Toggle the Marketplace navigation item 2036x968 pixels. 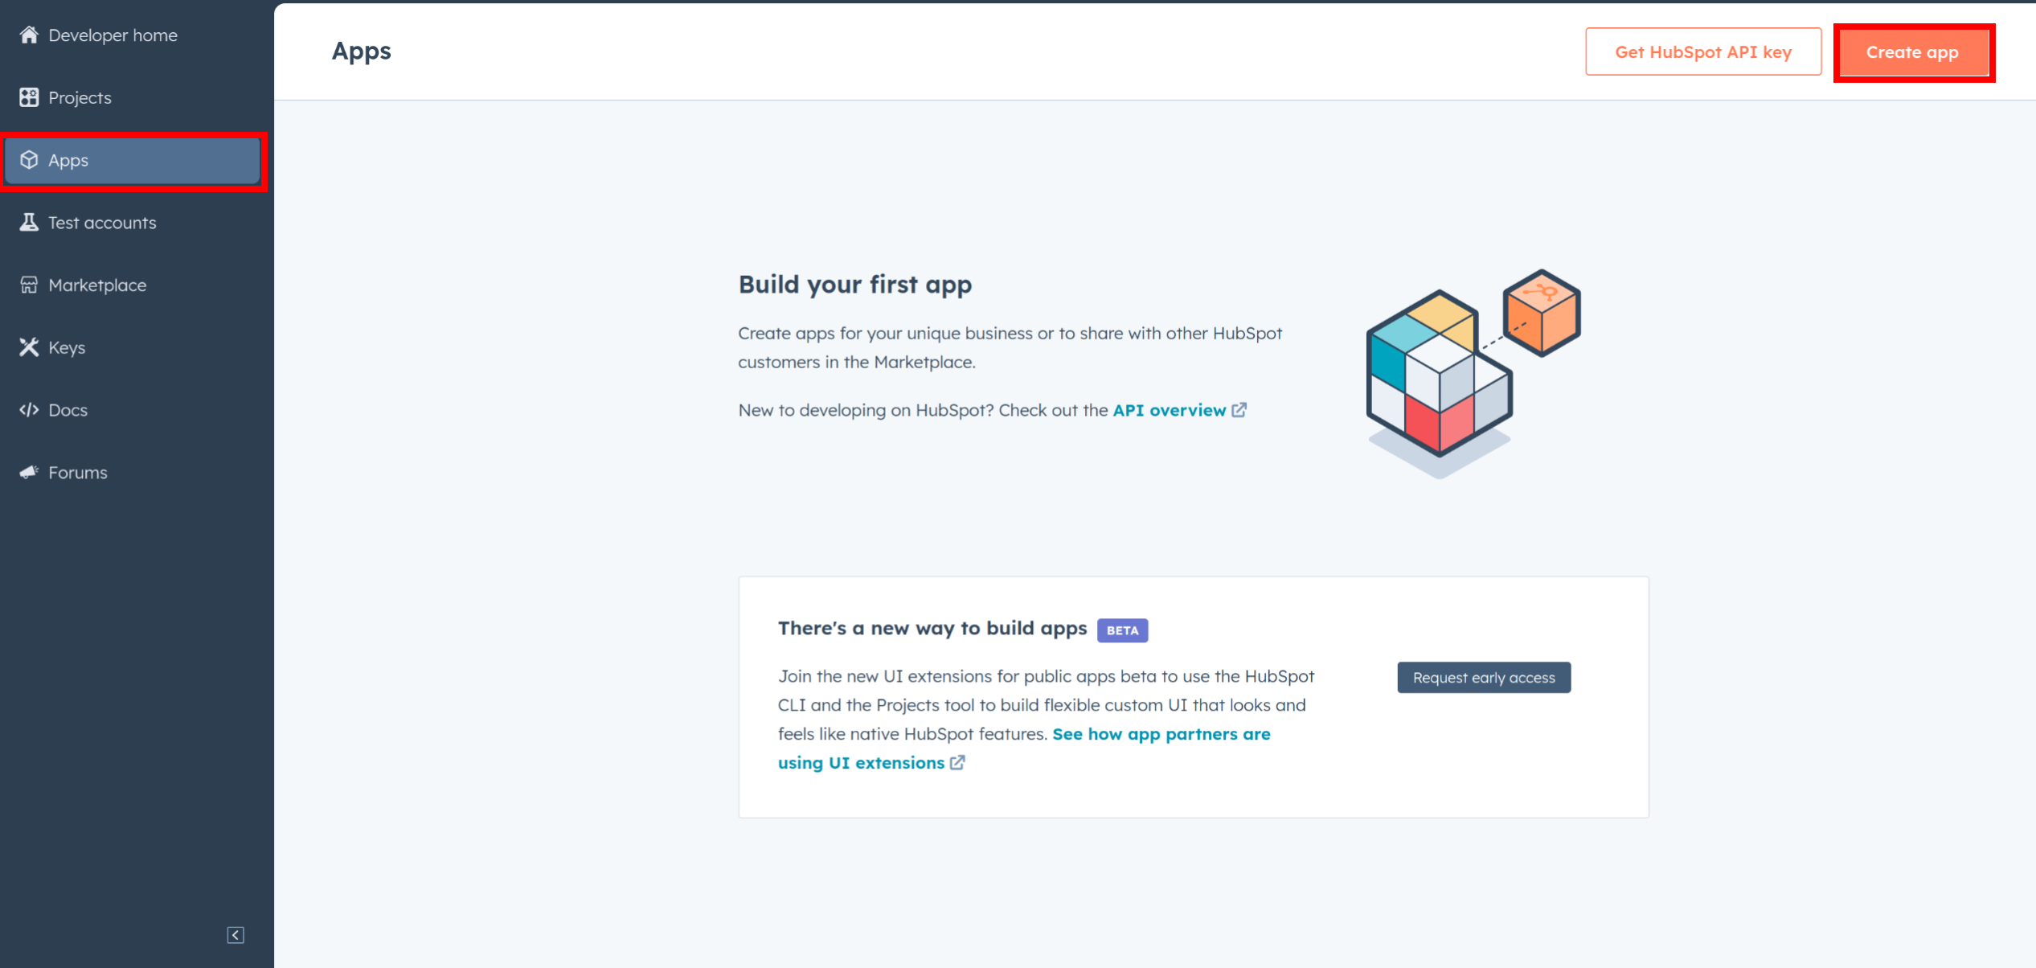point(97,285)
